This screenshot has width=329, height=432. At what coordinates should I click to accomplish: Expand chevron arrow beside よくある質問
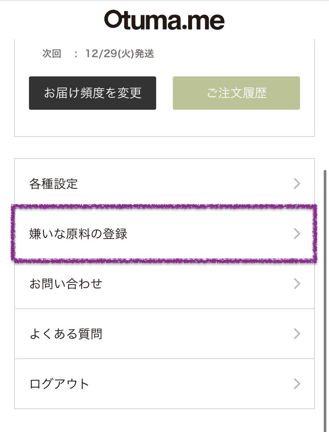click(x=297, y=334)
